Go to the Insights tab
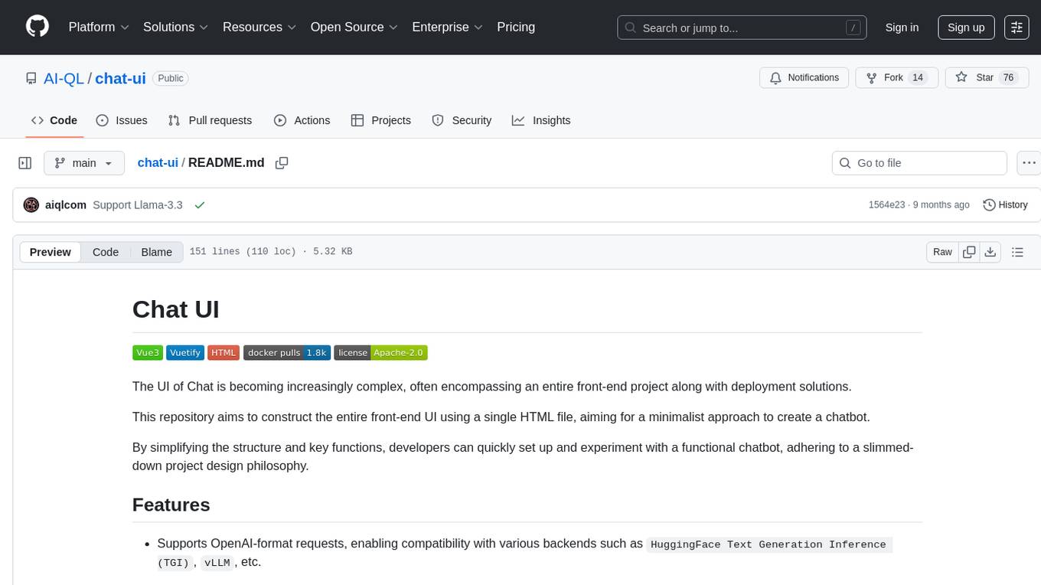Image resolution: width=1041 pixels, height=585 pixels. click(541, 120)
